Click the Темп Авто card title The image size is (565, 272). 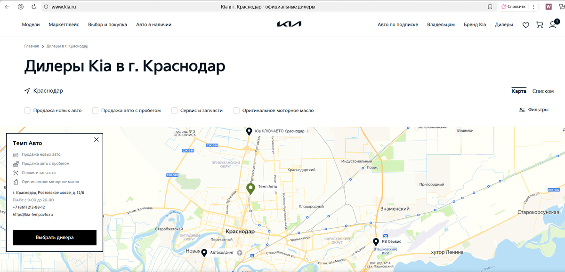click(27, 143)
